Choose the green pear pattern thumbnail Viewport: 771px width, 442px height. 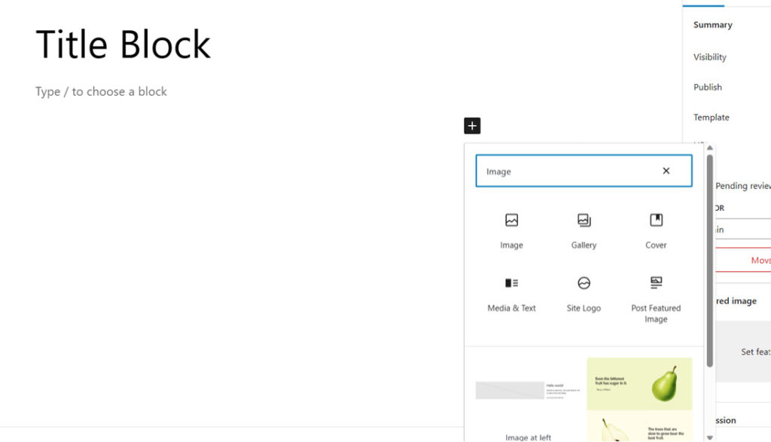click(x=639, y=384)
